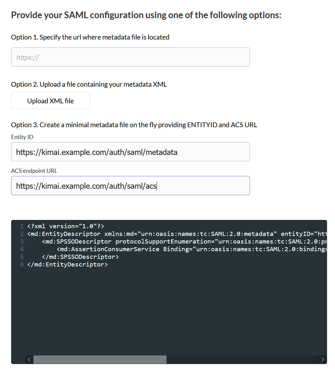Focus the Entity ID input field
Image resolution: width=335 pixels, height=372 pixels.
[130, 152]
